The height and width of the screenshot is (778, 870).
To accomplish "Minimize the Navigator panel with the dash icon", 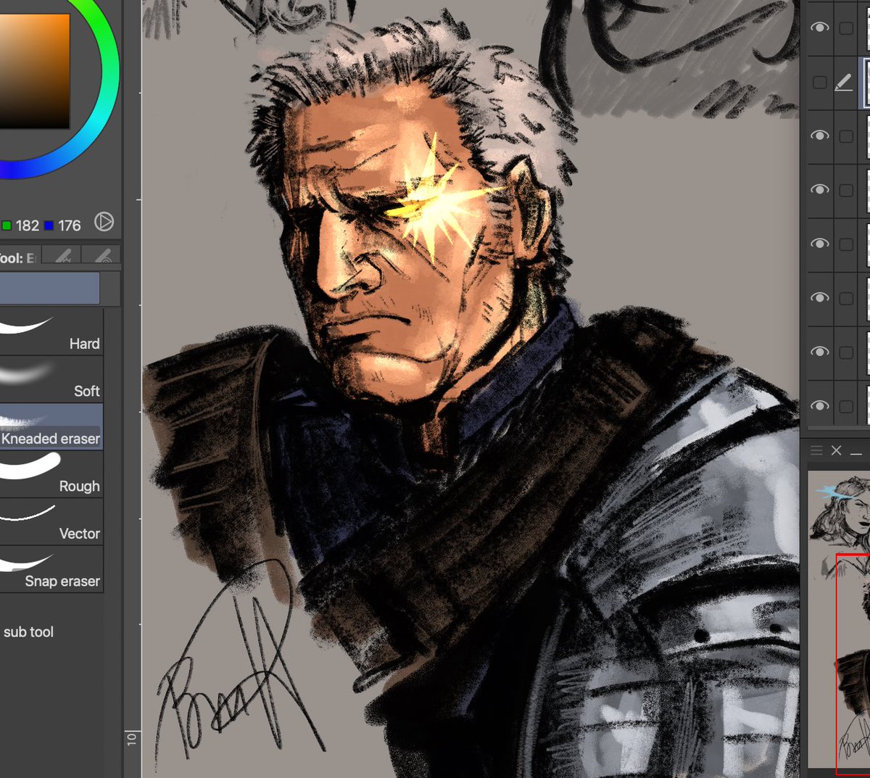I will (856, 452).
